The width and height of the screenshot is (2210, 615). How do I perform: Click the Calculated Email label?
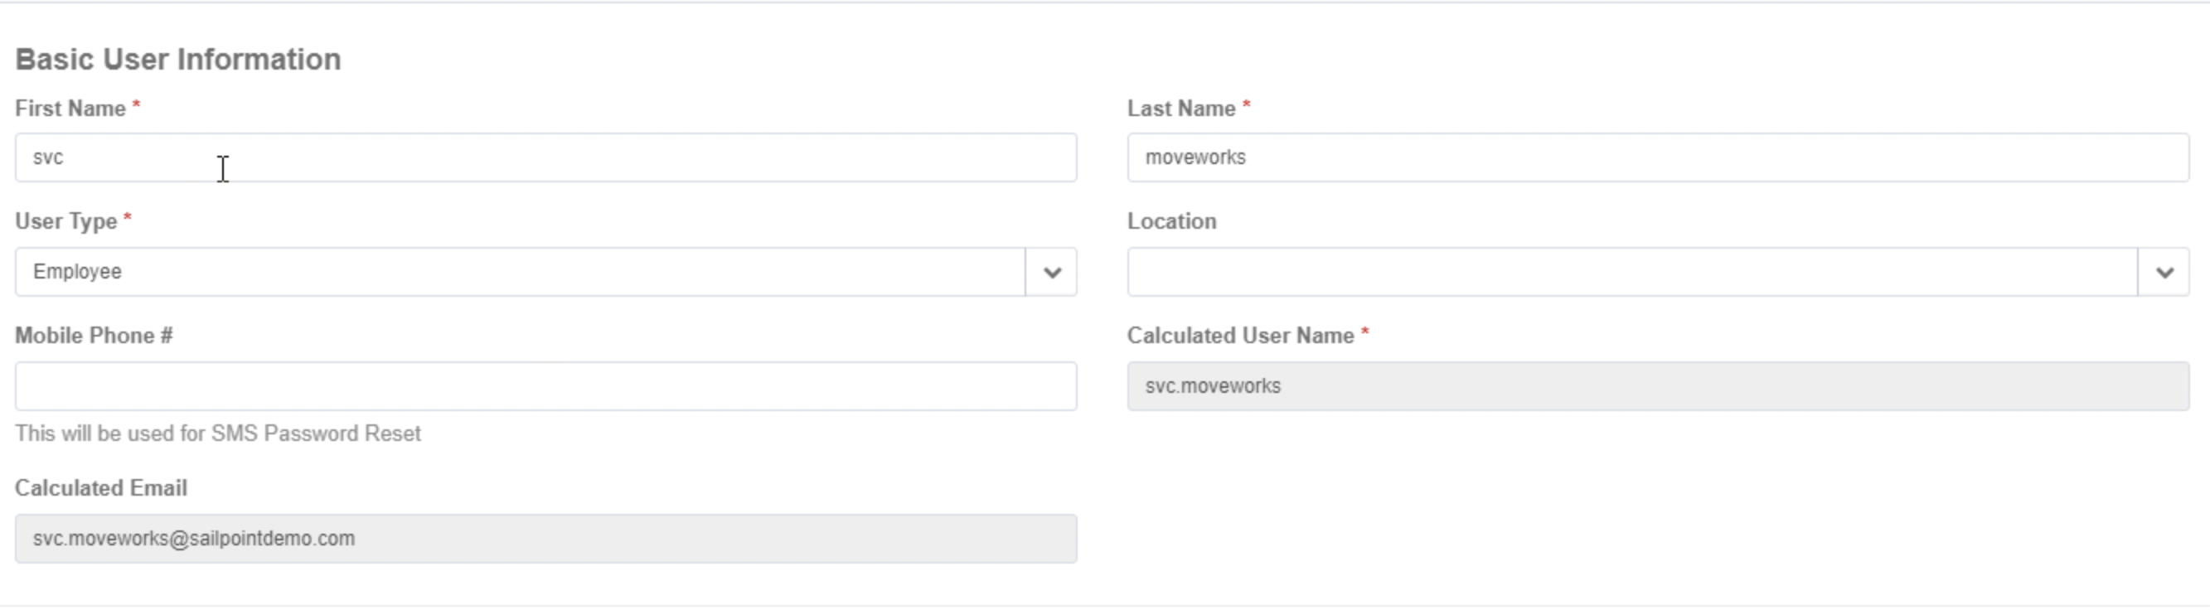[x=101, y=488]
